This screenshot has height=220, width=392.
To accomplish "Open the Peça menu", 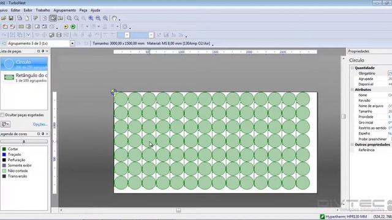I will point(83,10).
